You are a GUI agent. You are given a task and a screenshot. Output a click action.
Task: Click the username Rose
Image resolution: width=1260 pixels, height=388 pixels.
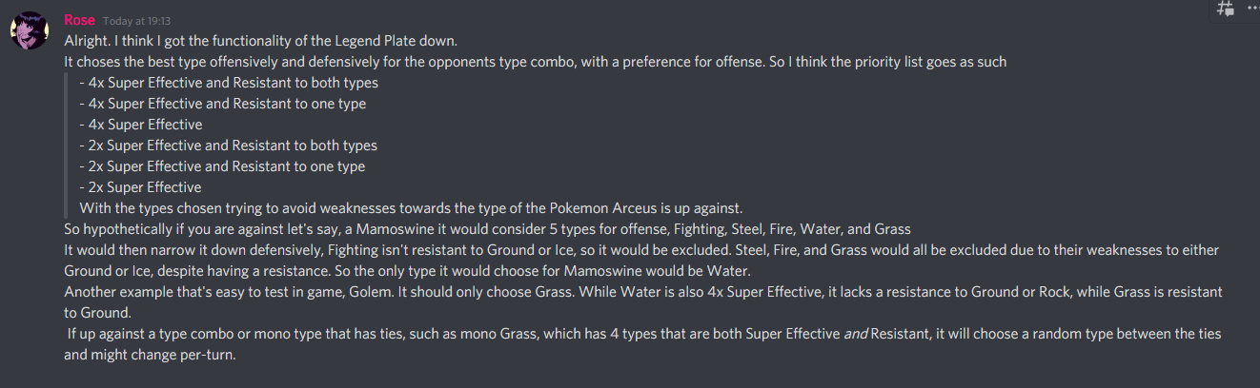point(78,20)
